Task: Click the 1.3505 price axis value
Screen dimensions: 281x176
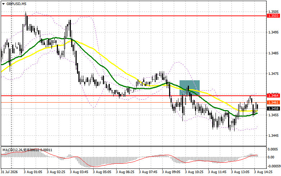Action: pos(274,12)
